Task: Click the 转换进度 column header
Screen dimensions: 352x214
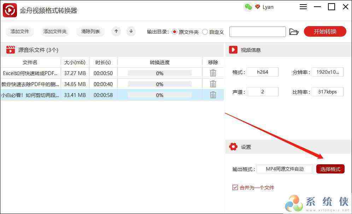Action: click(160, 62)
